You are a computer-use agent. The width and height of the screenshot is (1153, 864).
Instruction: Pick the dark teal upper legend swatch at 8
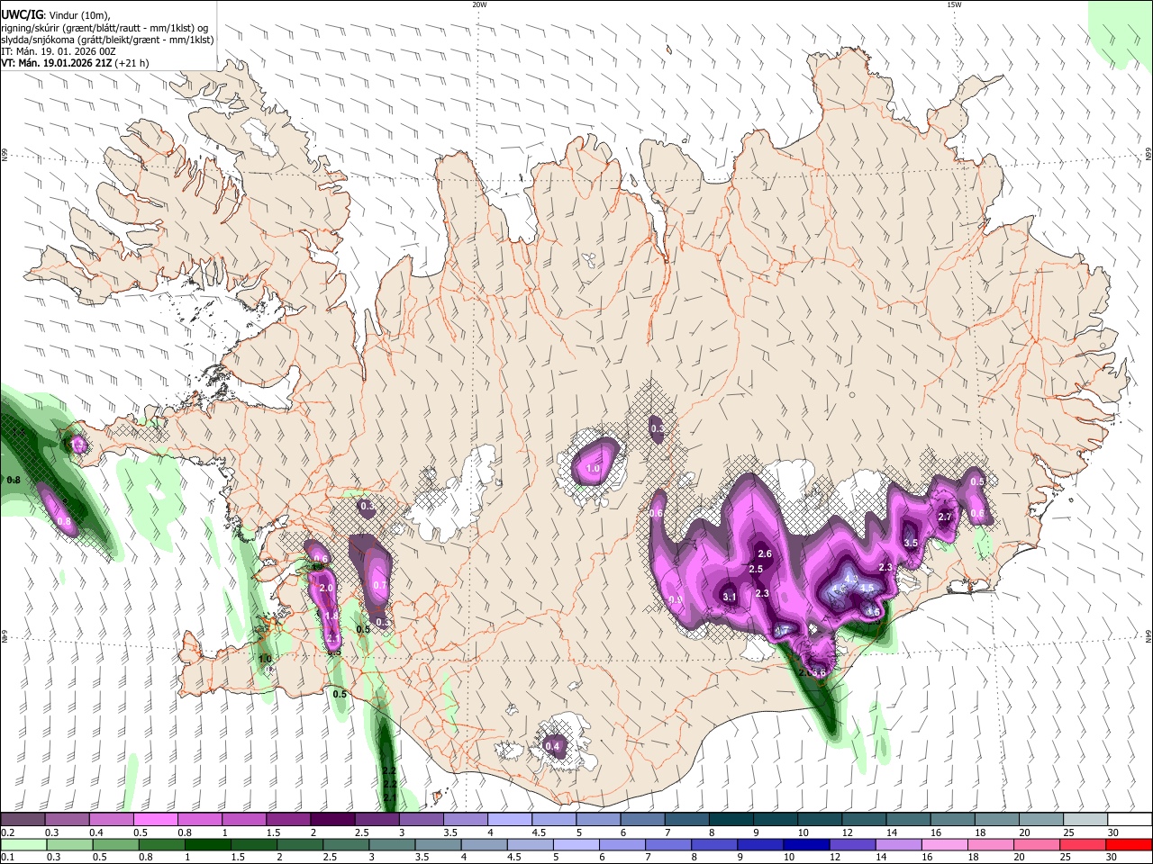(731, 819)
